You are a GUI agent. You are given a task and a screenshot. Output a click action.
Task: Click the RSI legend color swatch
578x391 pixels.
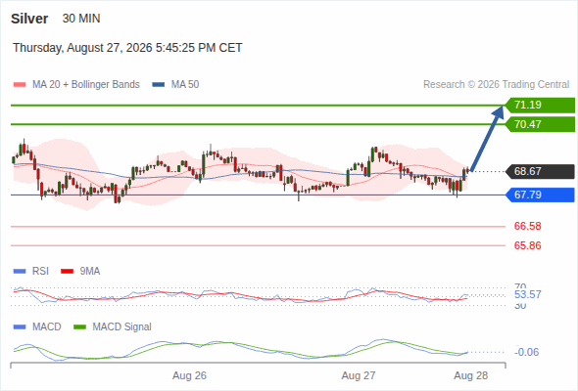pyautogui.click(x=20, y=272)
